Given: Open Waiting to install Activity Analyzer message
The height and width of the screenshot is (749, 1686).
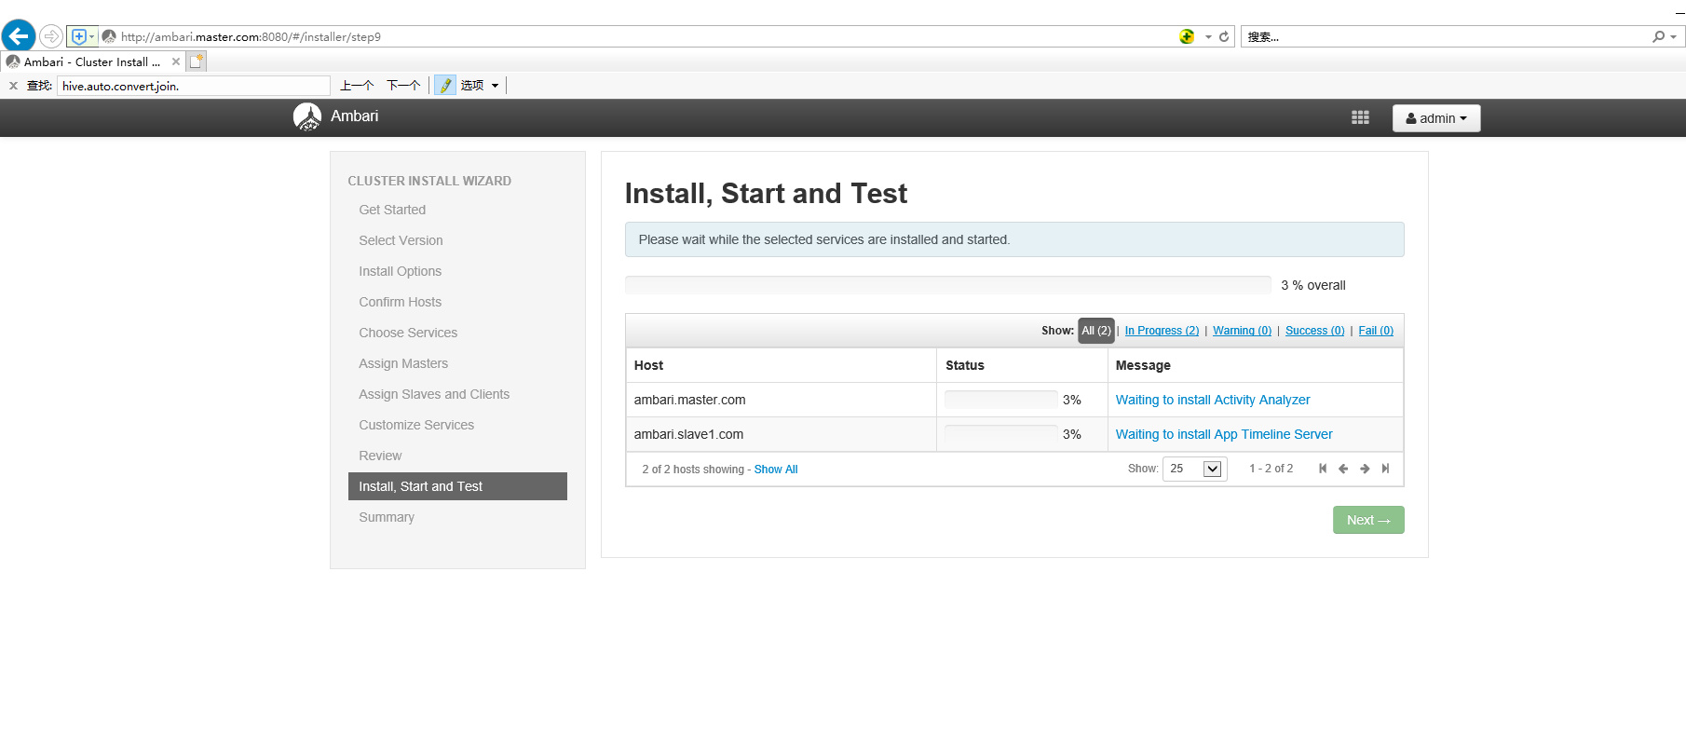Looking at the screenshot, I should 1212,400.
